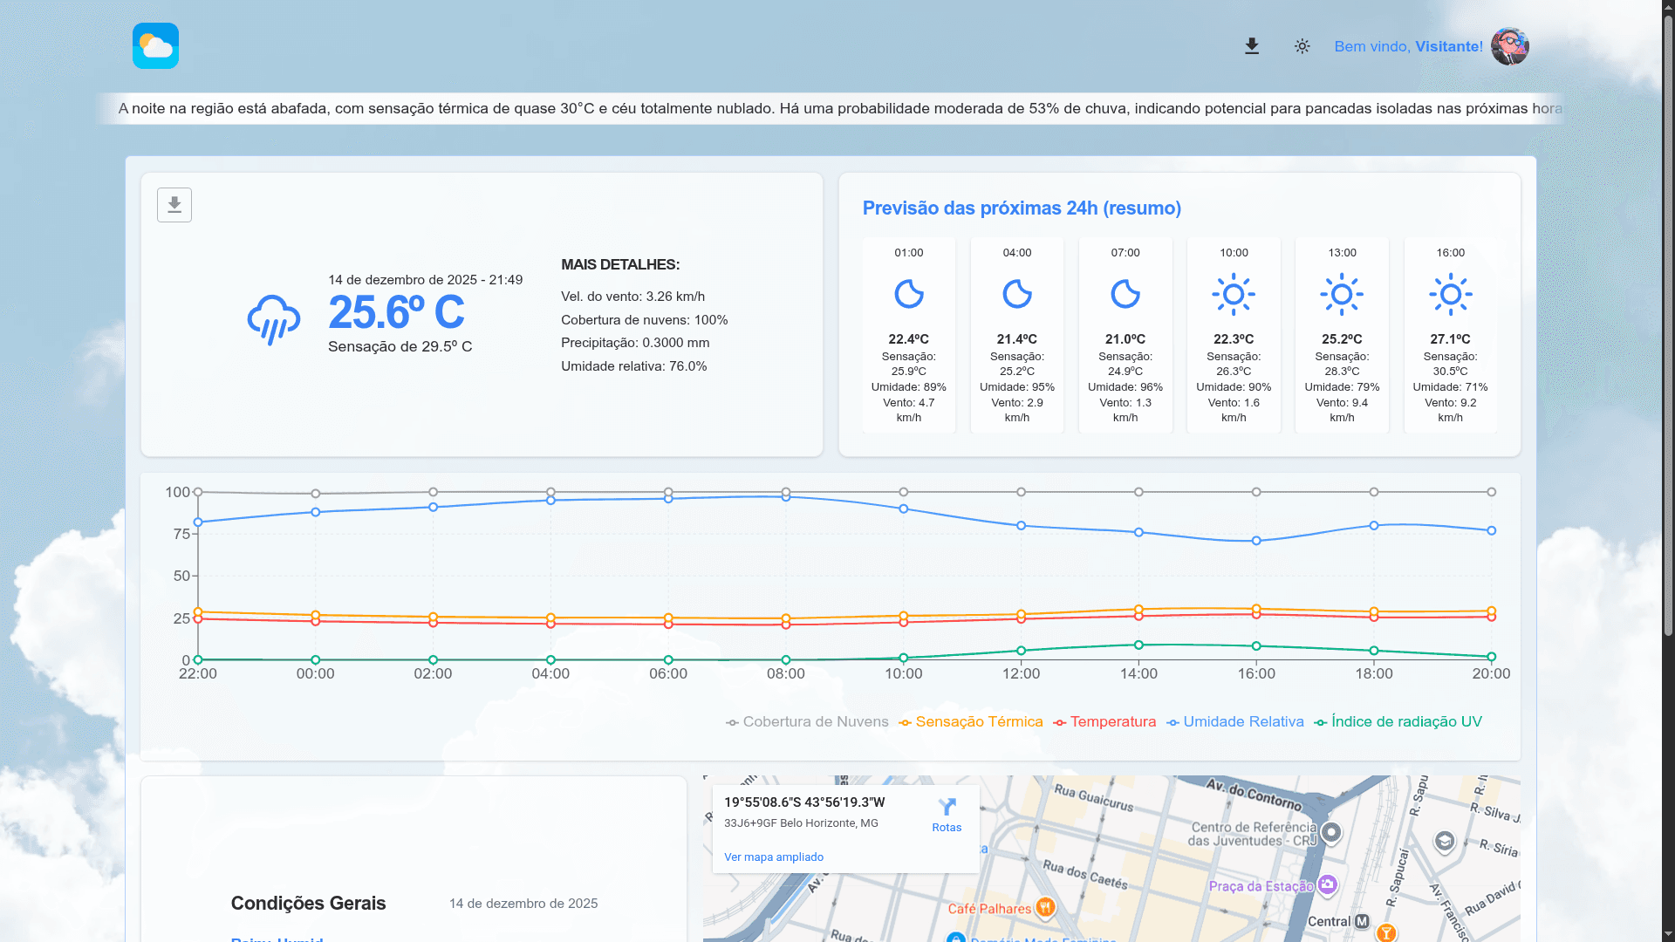
Task: Select the 07:00 forecast card
Action: [x=1125, y=335]
